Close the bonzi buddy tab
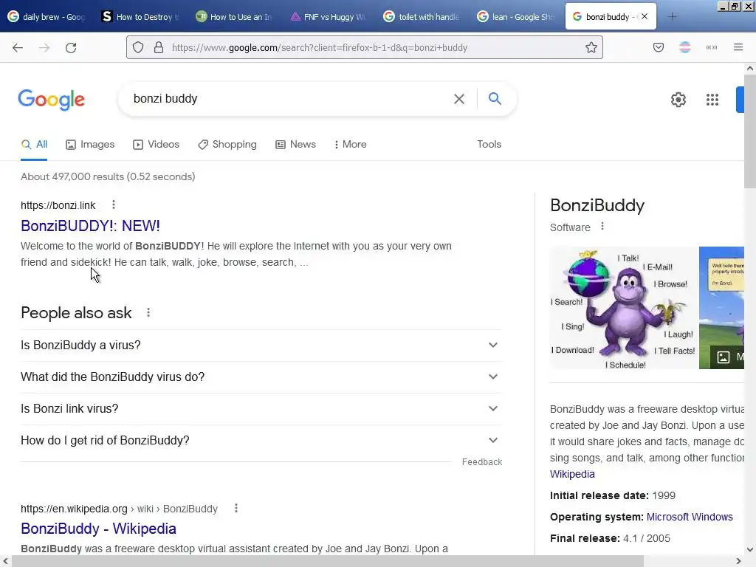Screen dimensions: 756x567 coord(645,16)
